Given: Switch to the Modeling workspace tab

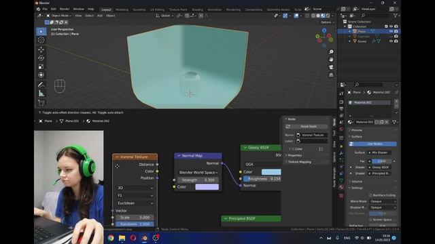Looking at the screenshot, I should click(122, 9).
